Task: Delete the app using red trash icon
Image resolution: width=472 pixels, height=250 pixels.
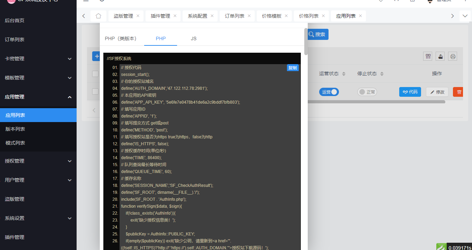Action: [458, 92]
